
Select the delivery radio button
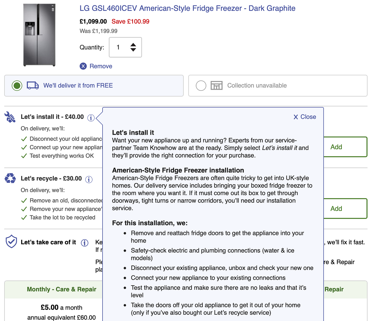pos(17,85)
